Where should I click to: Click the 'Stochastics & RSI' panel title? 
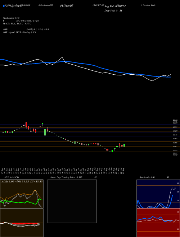click(x=154, y=177)
